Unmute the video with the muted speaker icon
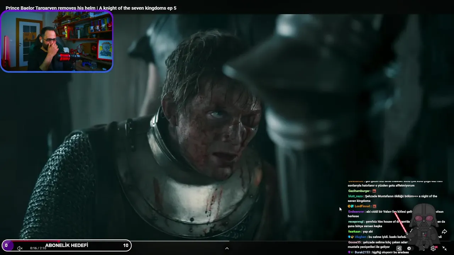Screen dimensions: 454x255 pos(20,248)
